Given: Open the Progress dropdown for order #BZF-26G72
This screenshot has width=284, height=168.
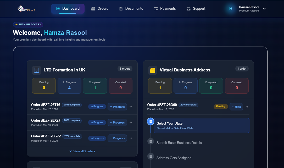Looking at the screenshot, I should click(117, 138).
